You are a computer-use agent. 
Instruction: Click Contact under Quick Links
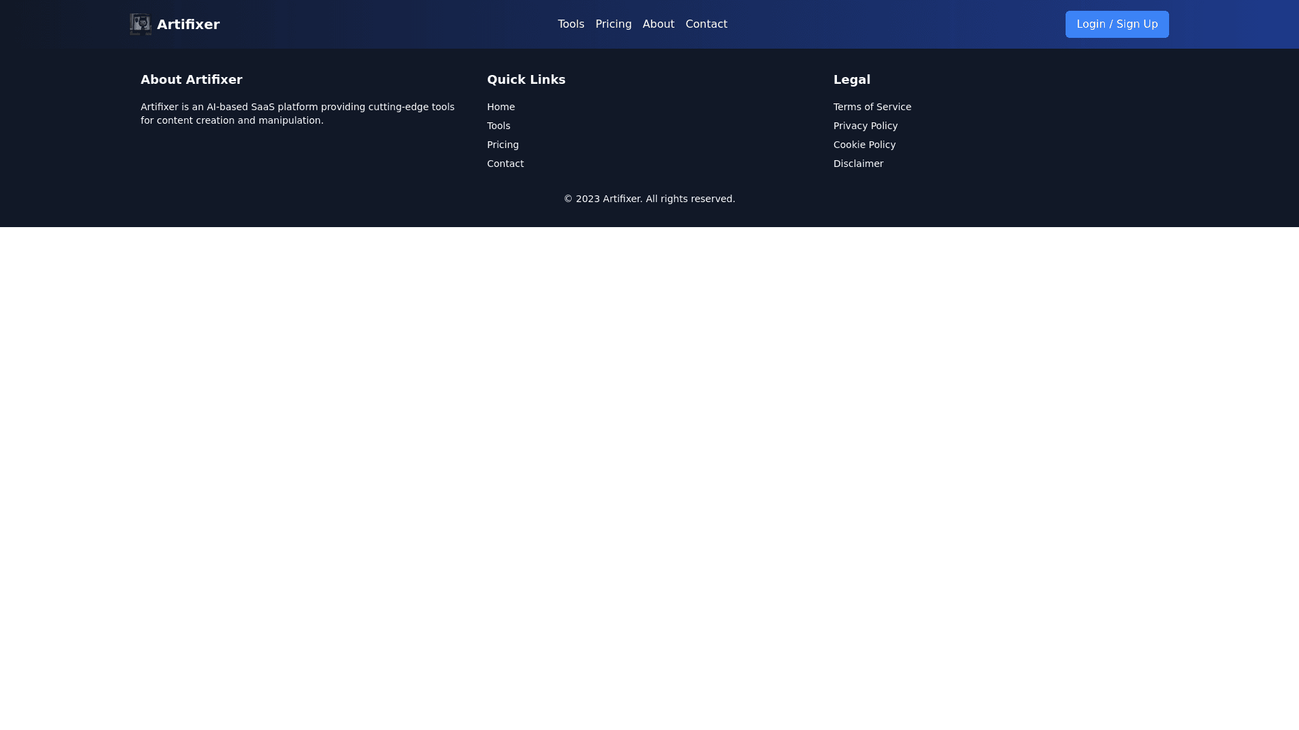coord(505,164)
